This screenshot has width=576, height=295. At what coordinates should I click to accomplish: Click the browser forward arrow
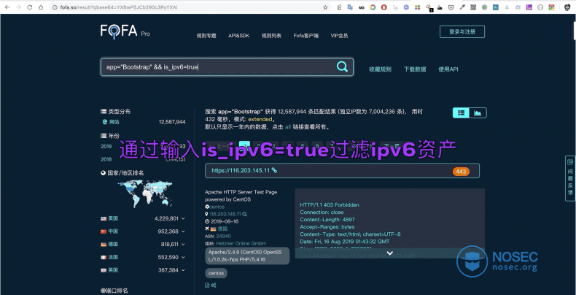click(x=18, y=7)
